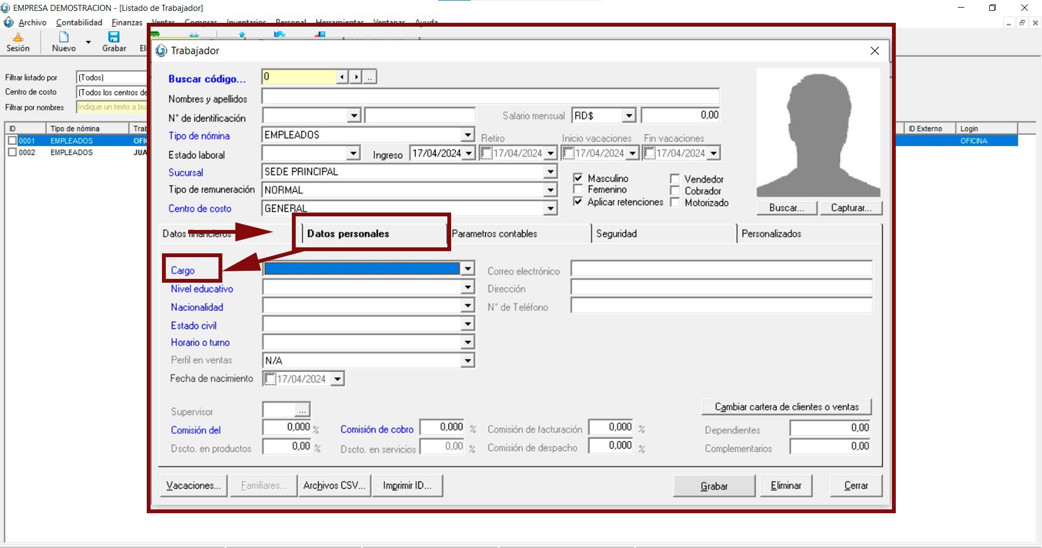Image resolution: width=1042 pixels, height=548 pixels.
Task: Go to next worker code arrow
Action: [x=355, y=77]
